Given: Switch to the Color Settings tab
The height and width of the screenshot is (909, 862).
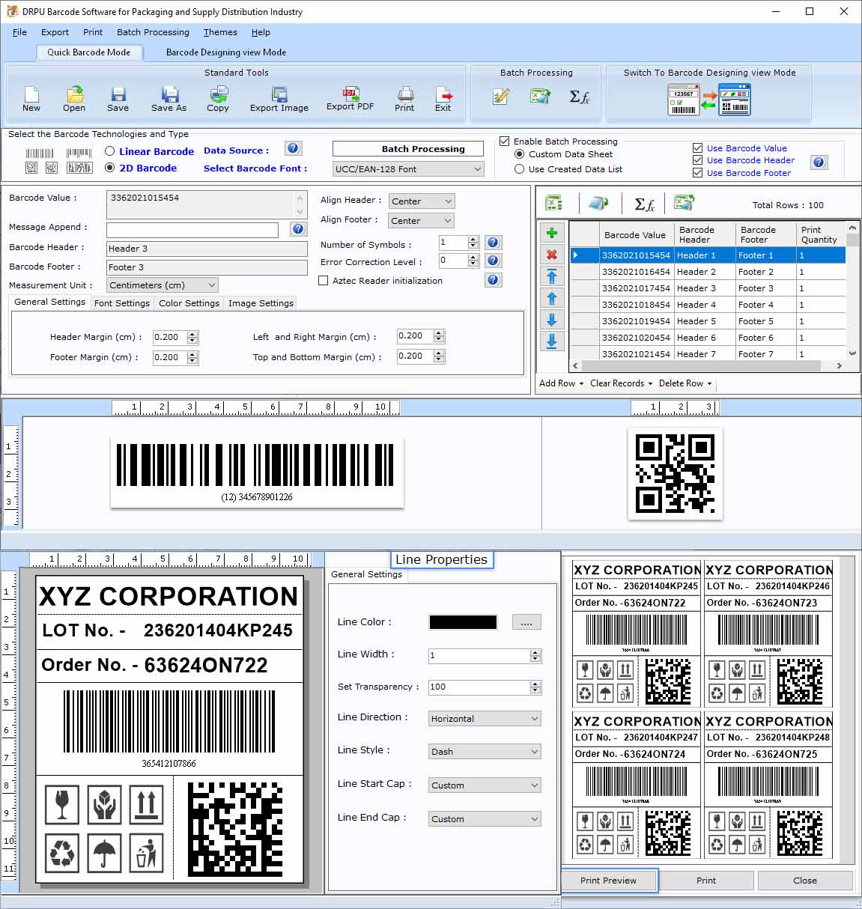Looking at the screenshot, I should [x=189, y=303].
